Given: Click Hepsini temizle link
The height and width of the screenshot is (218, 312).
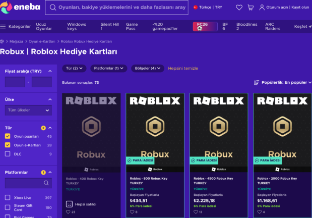Looking at the screenshot, I should [x=183, y=68].
